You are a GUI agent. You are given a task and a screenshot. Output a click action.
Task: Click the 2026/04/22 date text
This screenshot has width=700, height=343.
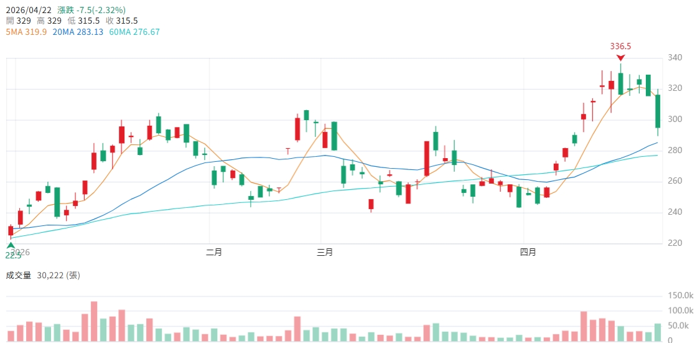29,10
